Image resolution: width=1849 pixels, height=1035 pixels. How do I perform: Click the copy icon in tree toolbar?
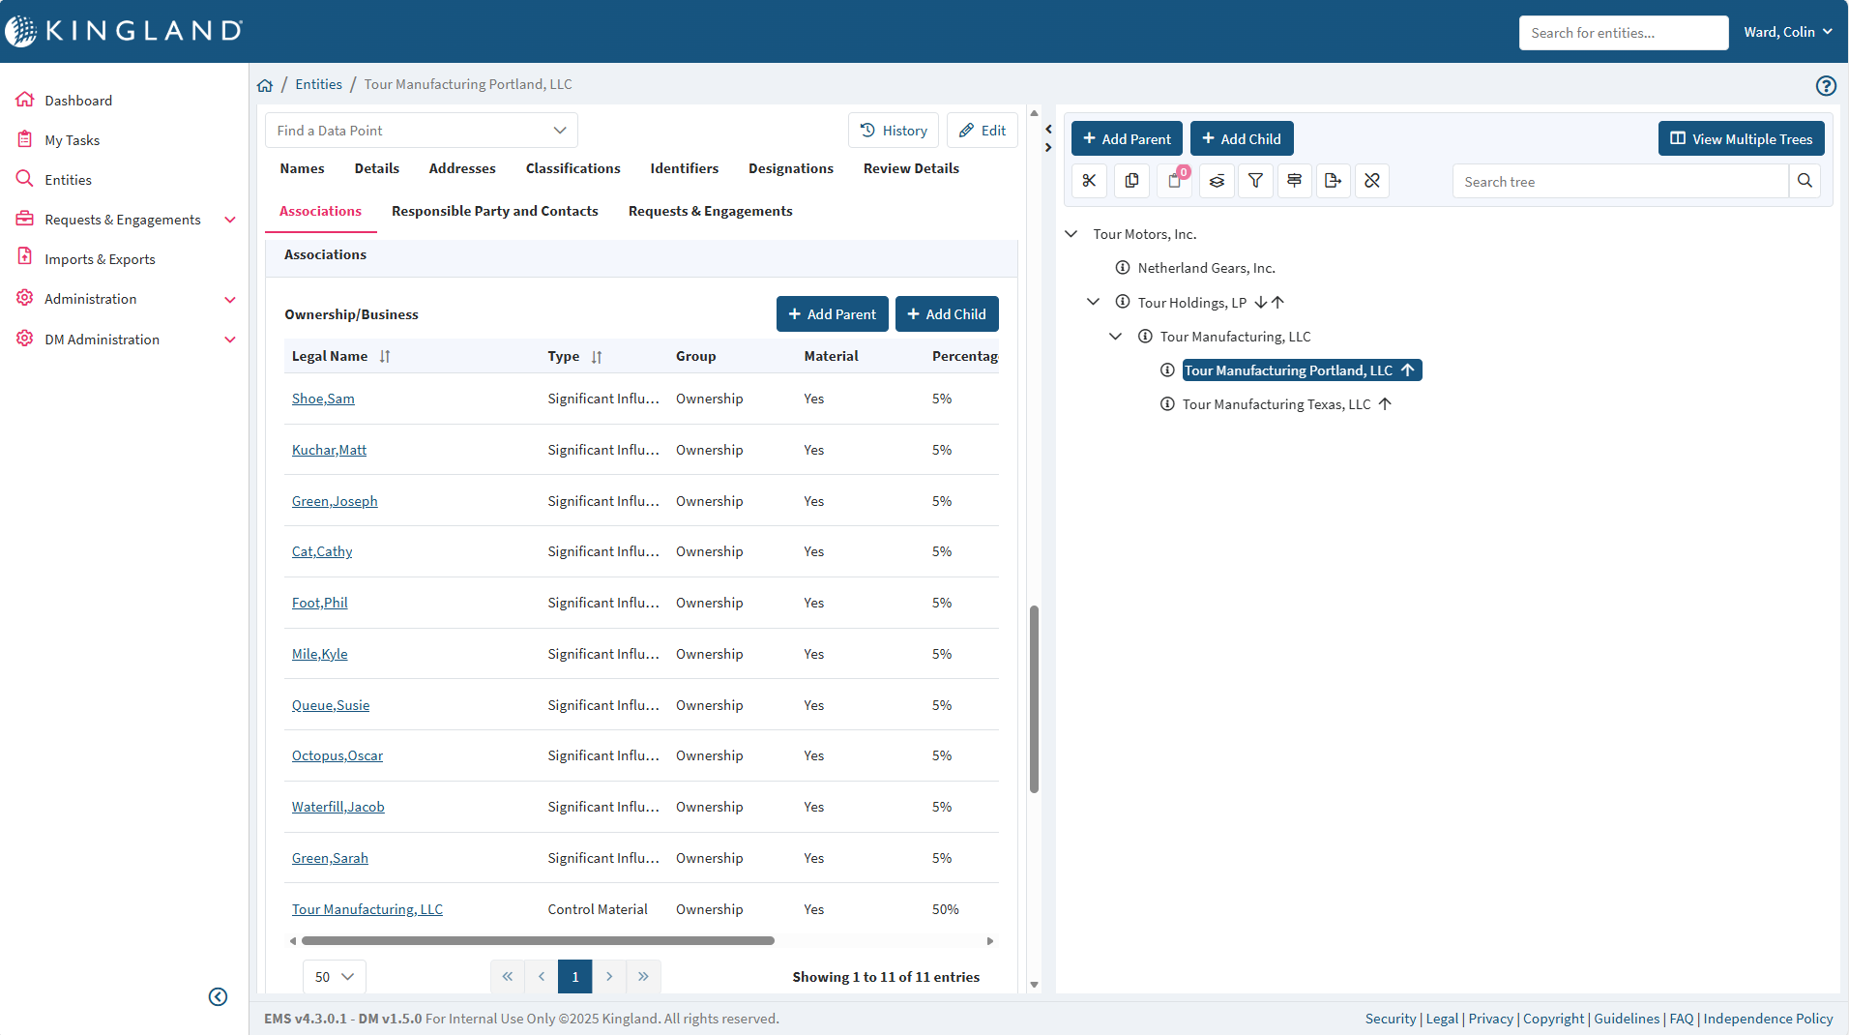(1131, 181)
